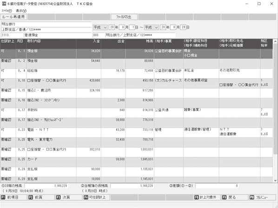Click the ②当帳簿の仮残高 value field
The height and width of the screenshot is (208, 278).
click(x=132, y=186)
